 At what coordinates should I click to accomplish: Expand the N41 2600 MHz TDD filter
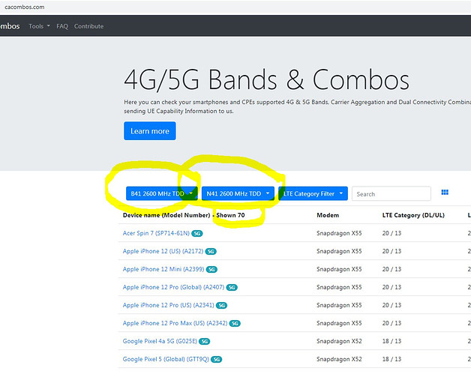(x=238, y=193)
